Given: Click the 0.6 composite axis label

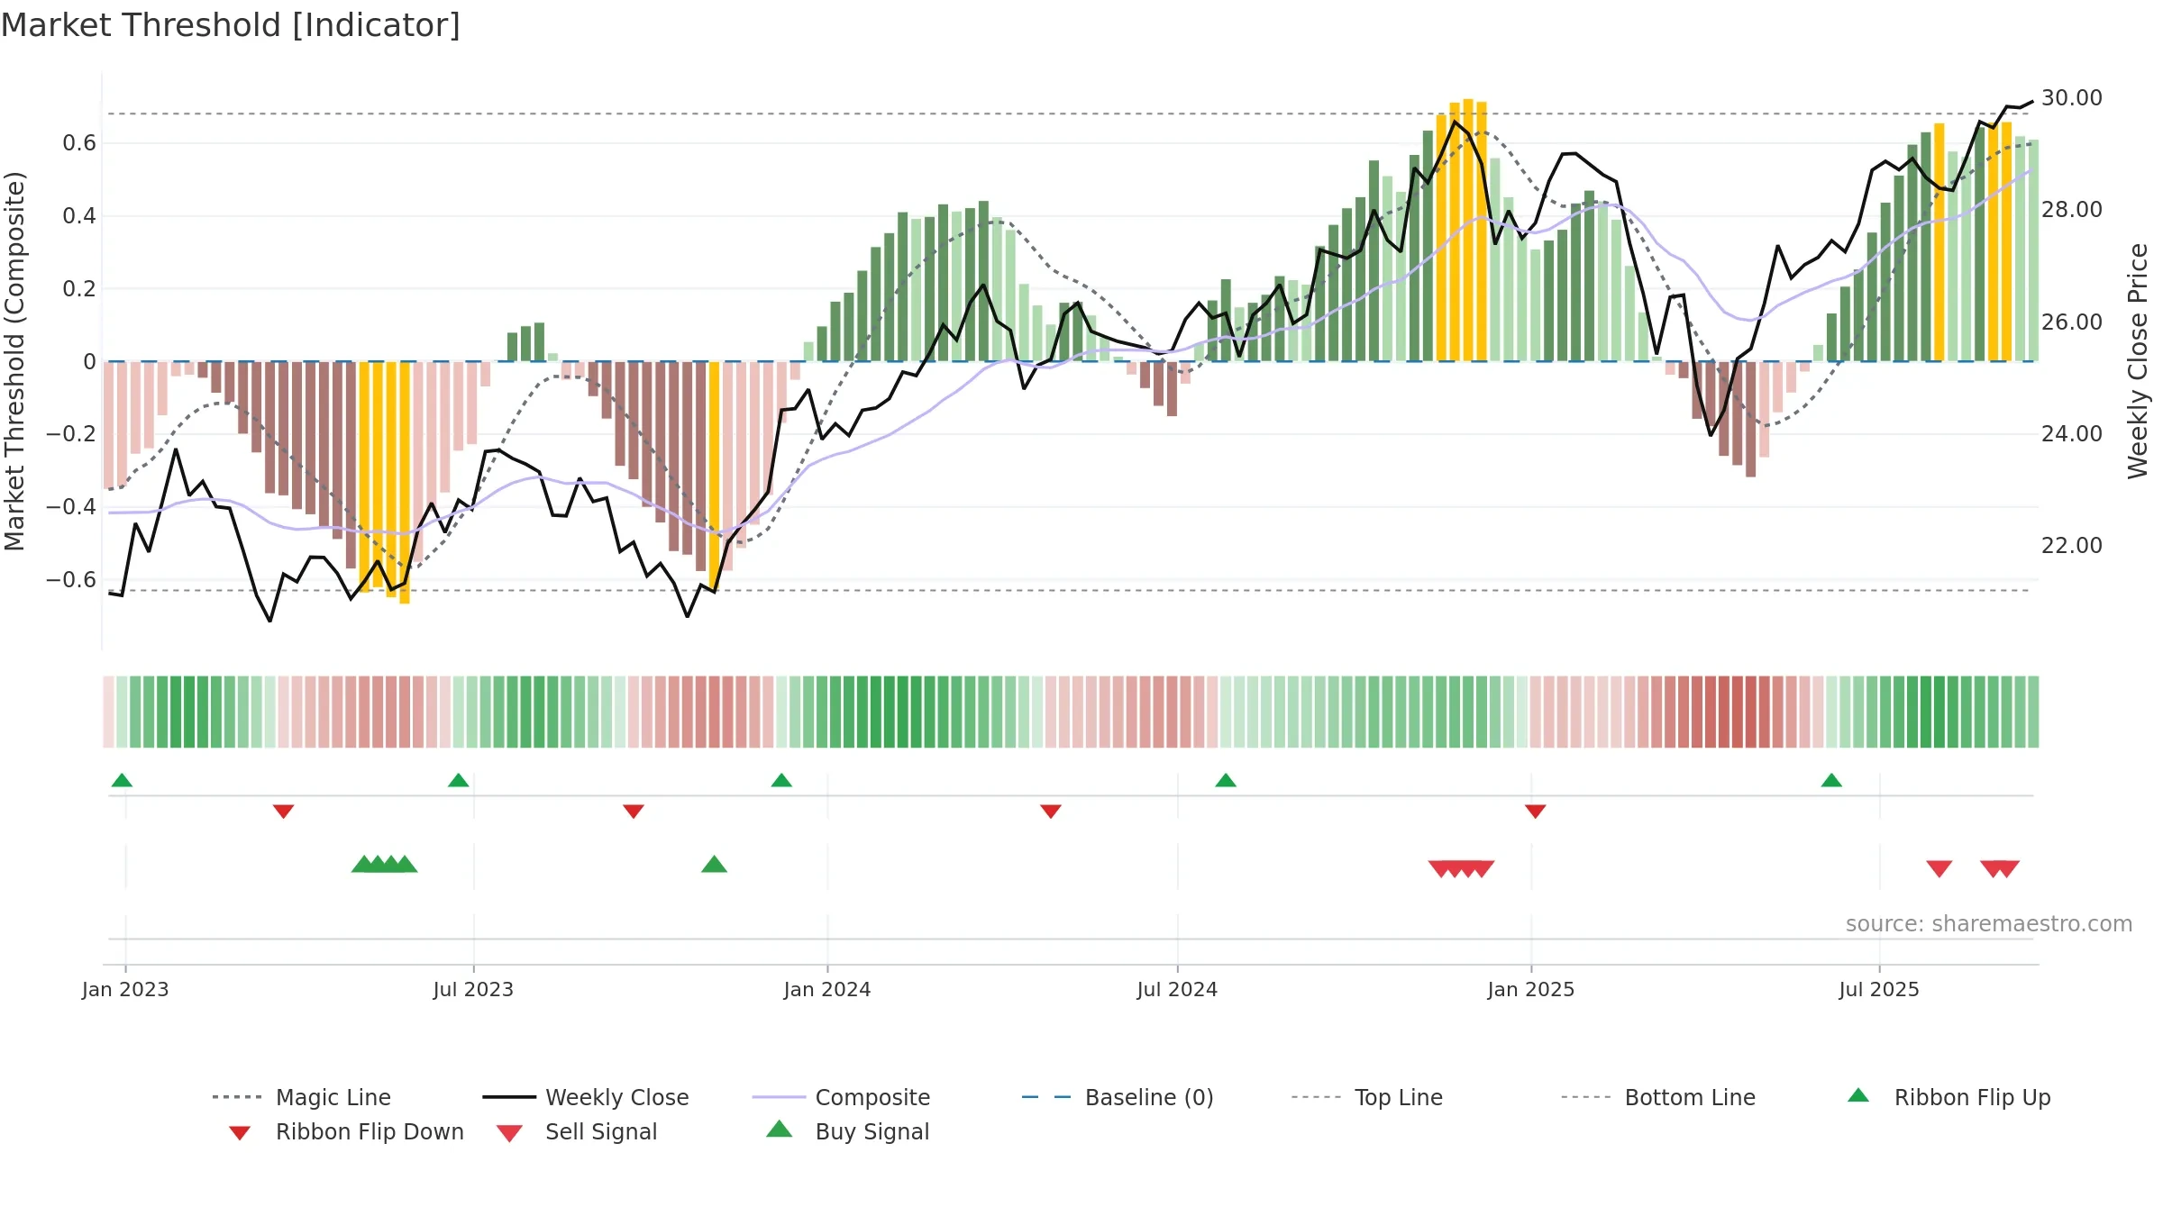Looking at the screenshot, I should 79,143.
